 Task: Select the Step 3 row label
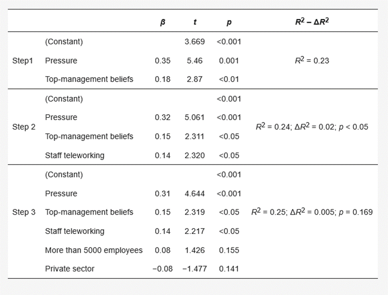[x=24, y=212]
